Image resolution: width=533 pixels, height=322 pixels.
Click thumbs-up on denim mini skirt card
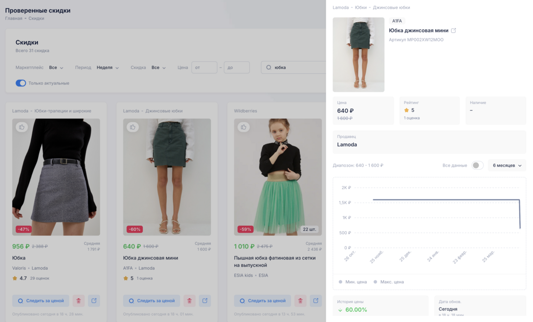tap(133, 127)
